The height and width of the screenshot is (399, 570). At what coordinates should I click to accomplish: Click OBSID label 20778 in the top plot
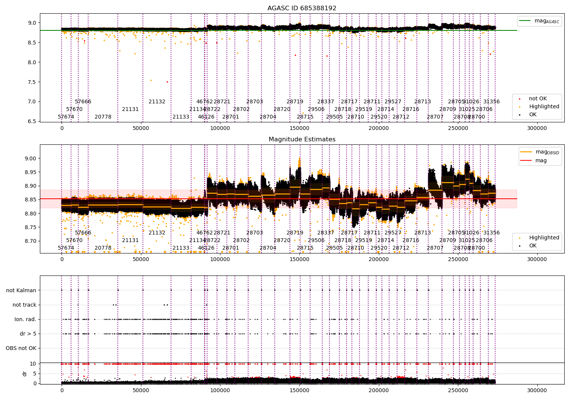pyautogui.click(x=103, y=117)
